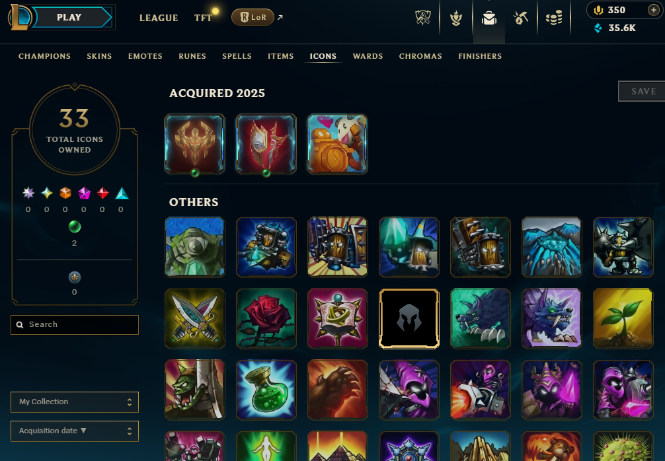Open the Profile crest icon in top bar

coord(423,18)
